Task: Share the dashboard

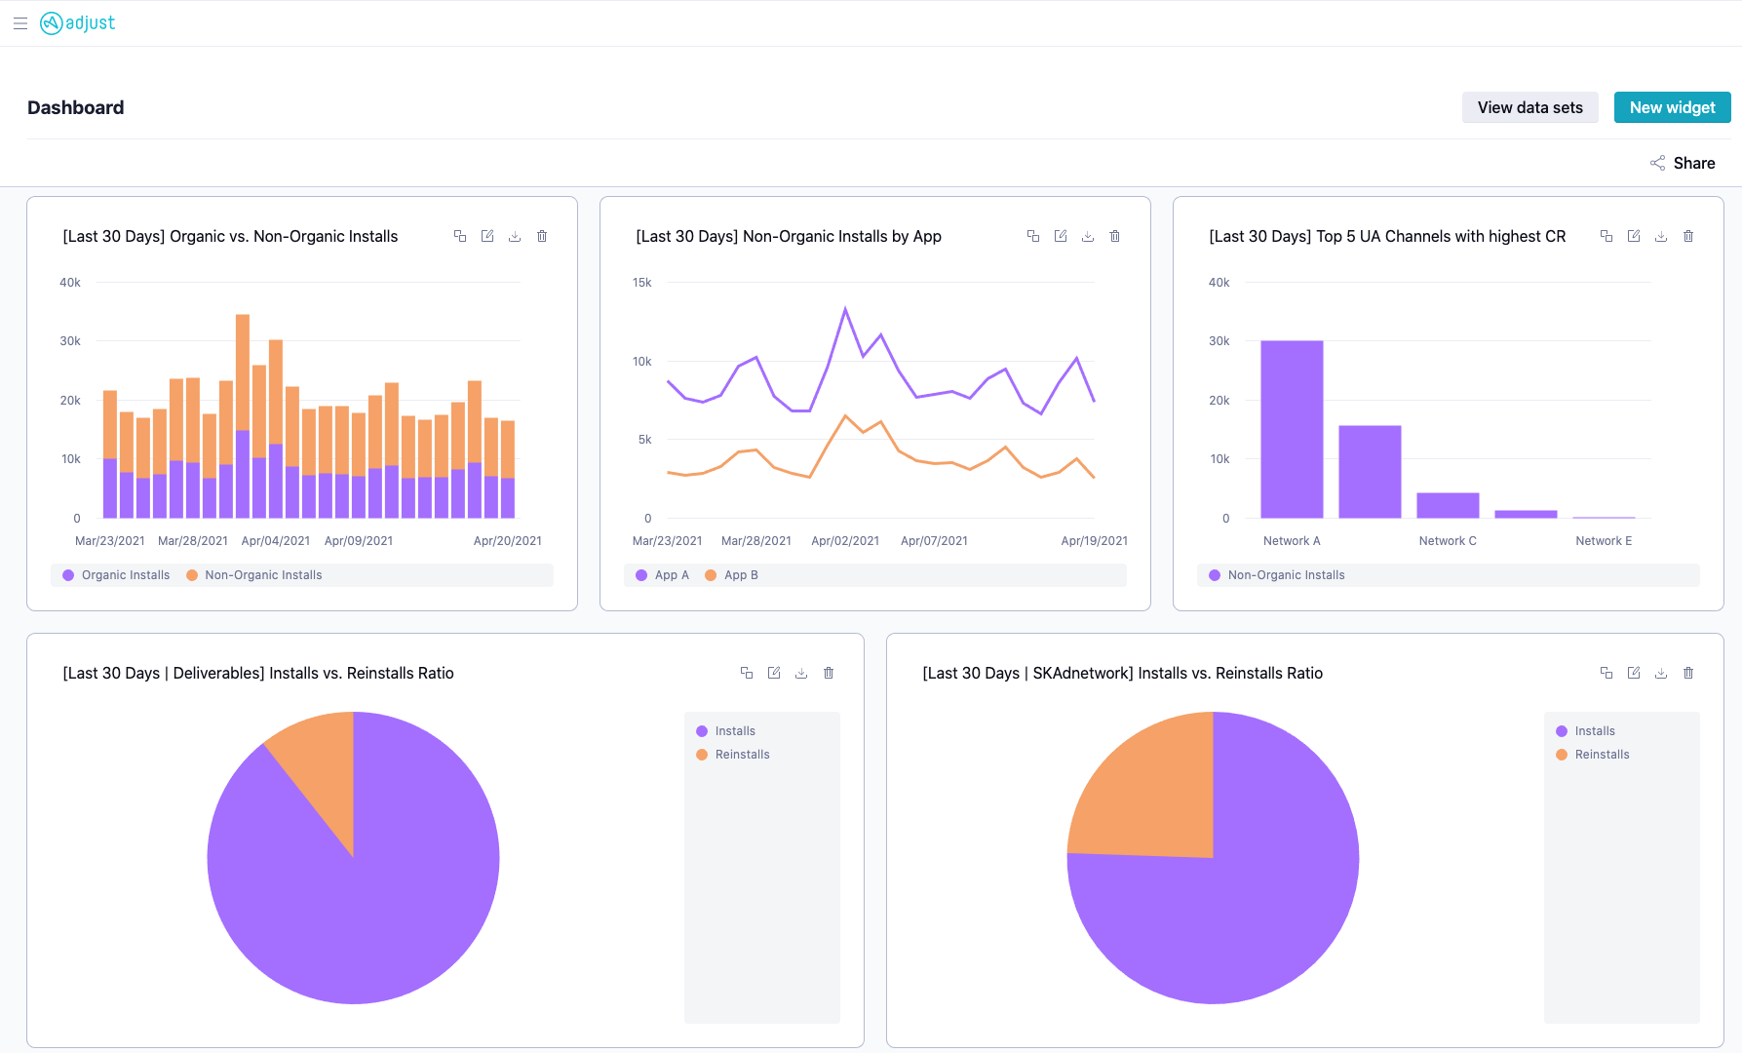Action: 1683,163
